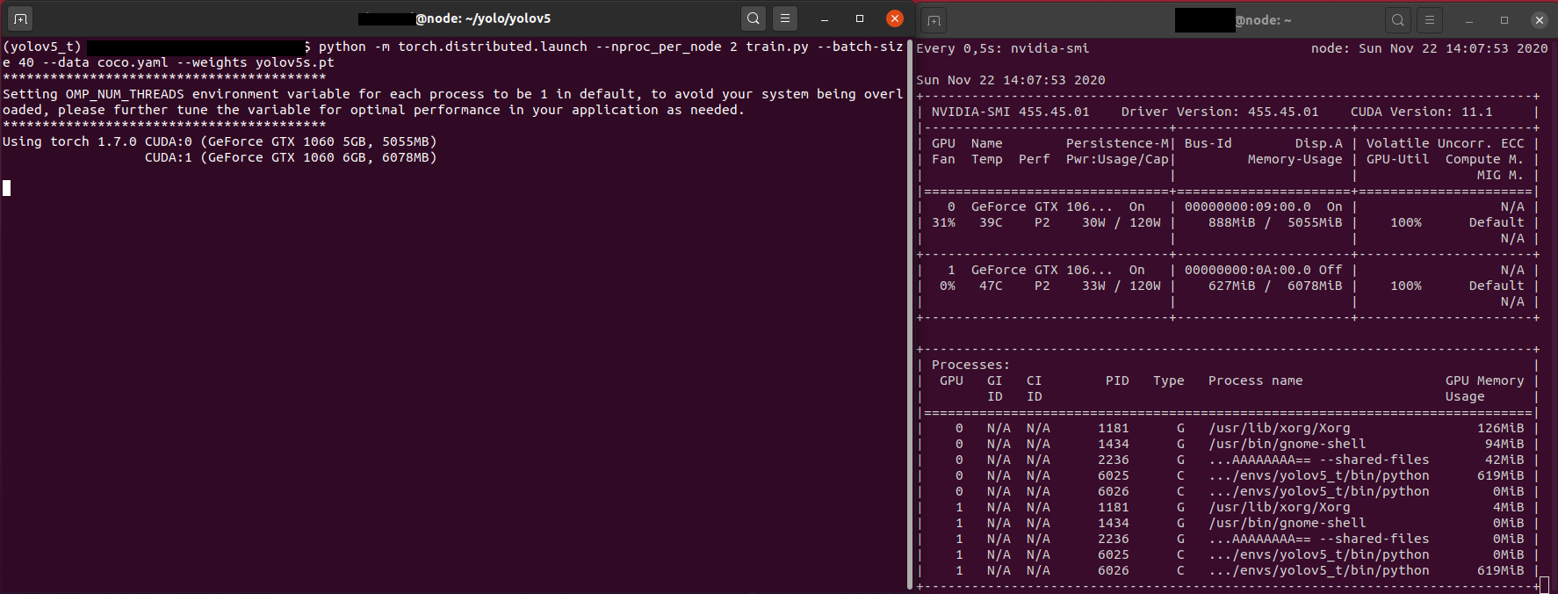Click 'CUDA Version: 11.1' text
The width and height of the screenshot is (1558, 594).
click(1421, 112)
